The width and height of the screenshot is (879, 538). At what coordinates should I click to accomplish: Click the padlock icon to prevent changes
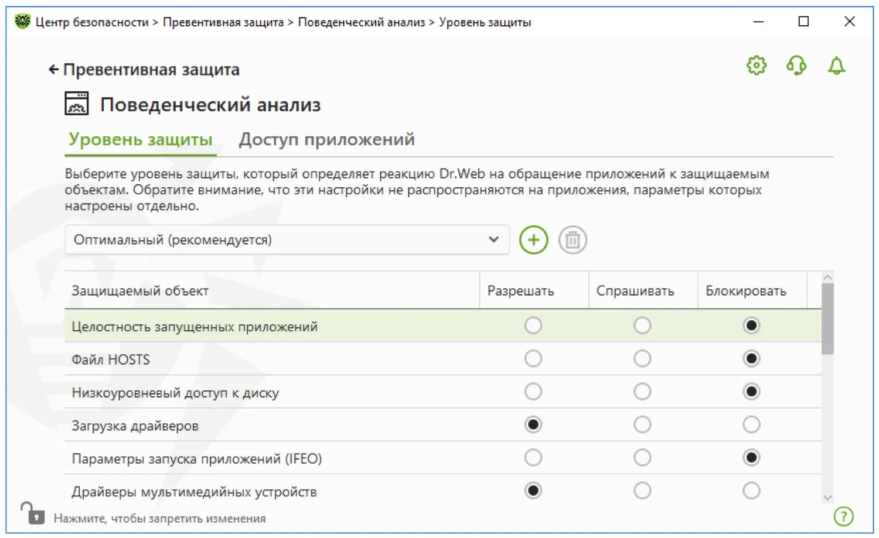point(32,513)
